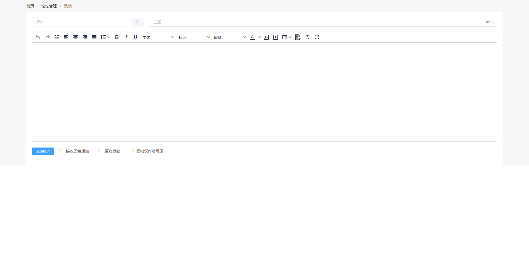This screenshot has height=256, width=529.
Task: Click the text indent toolbar icon
Action: pyautogui.click(x=57, y=37)
